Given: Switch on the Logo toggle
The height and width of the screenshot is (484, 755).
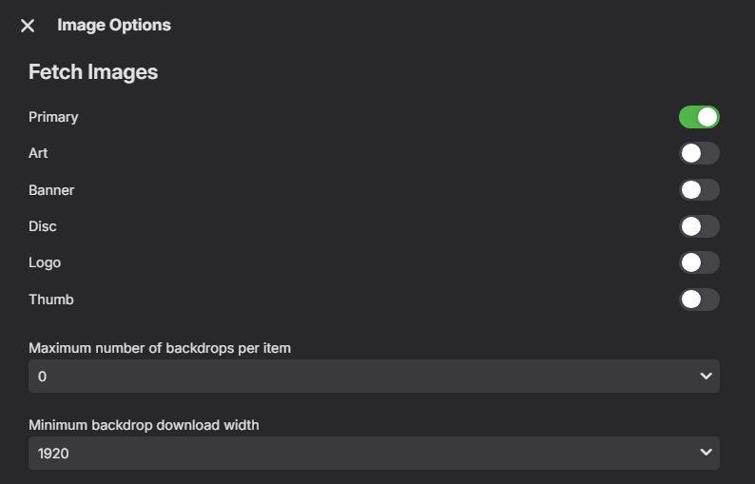Looking at the screenshot, I should tap(699, 262).
